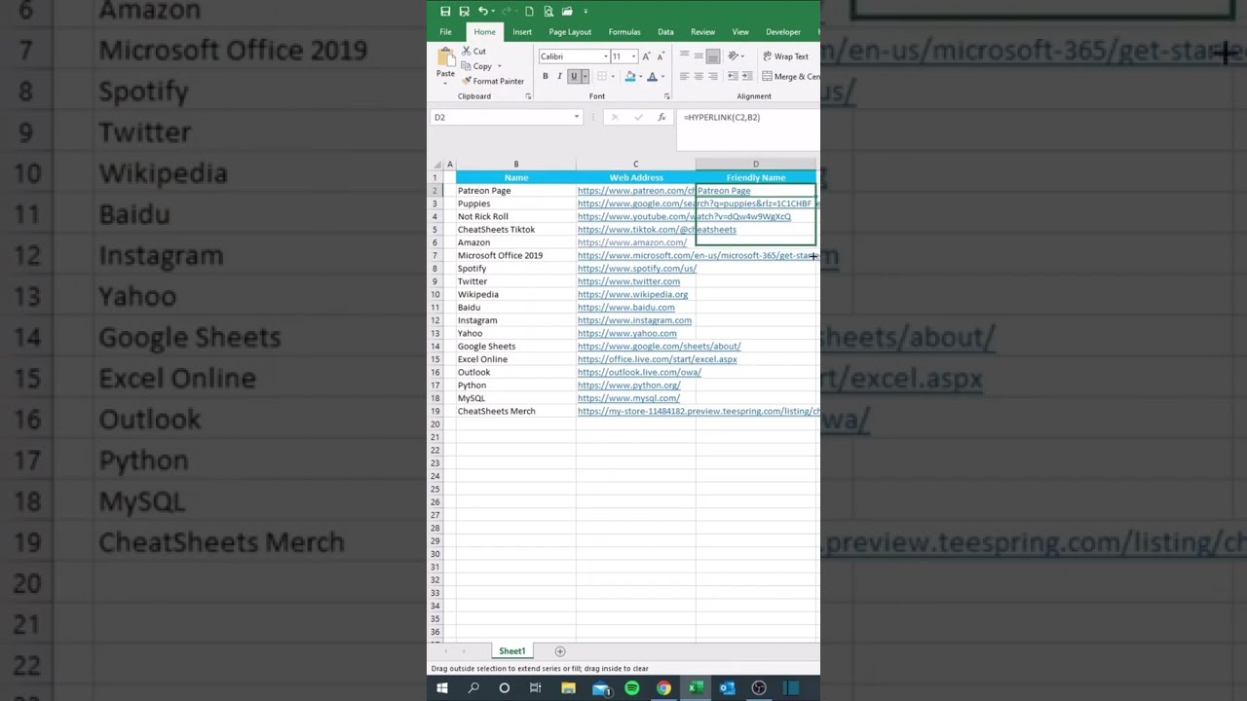Open Spotify from the taskbar

[x=631, y=688]
